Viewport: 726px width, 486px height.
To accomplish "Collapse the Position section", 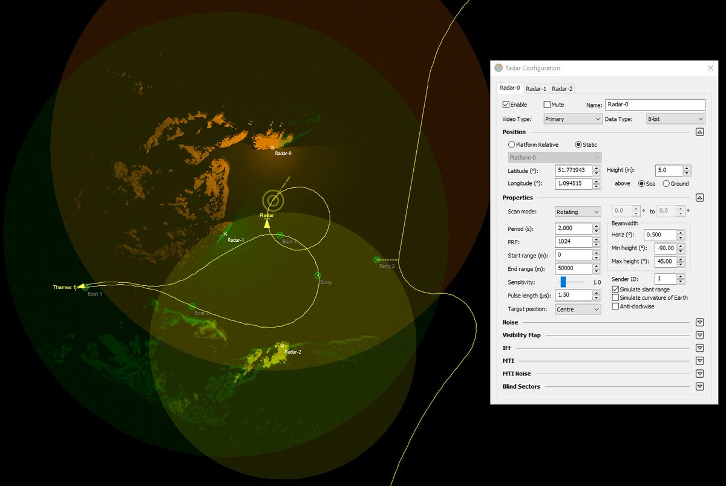I will click(x=699, y=132).
